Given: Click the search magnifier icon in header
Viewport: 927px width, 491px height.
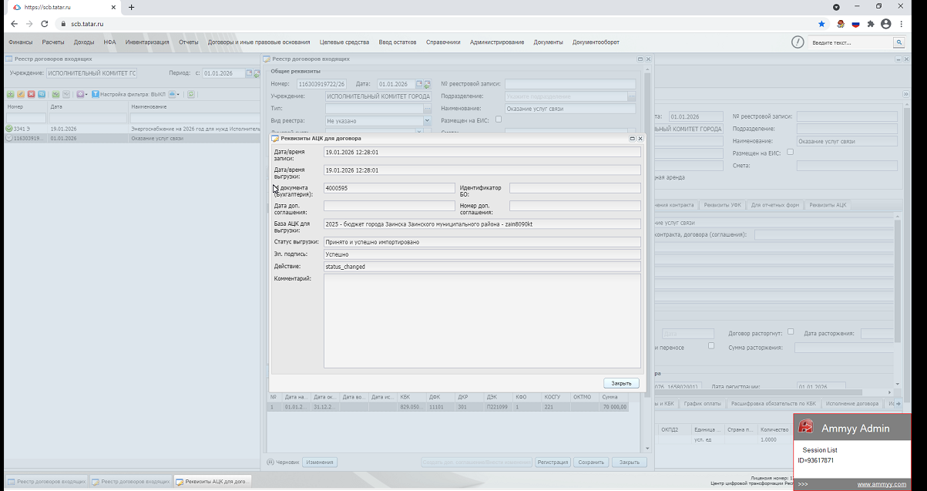Looking at the screenshot, I should (898, 43).
